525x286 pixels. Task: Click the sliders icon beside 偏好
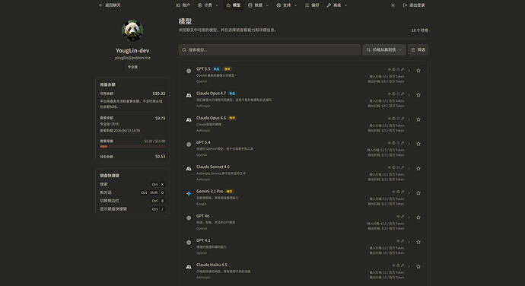307,5
